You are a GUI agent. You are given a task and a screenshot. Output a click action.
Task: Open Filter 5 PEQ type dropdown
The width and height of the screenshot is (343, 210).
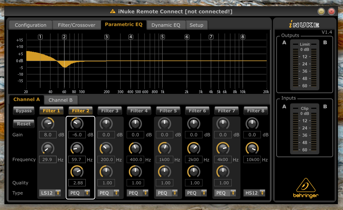(x=166, y=193)
